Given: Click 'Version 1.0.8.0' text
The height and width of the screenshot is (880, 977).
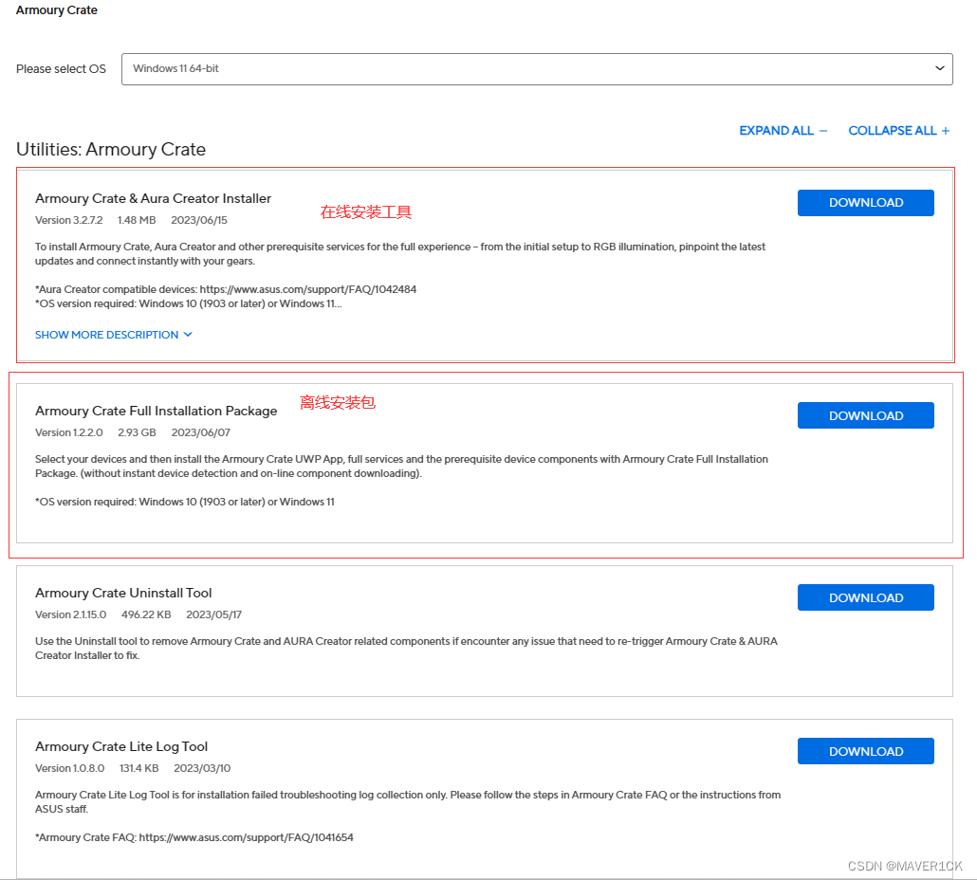Looking at the screenshot, I should tap(70, 768).
